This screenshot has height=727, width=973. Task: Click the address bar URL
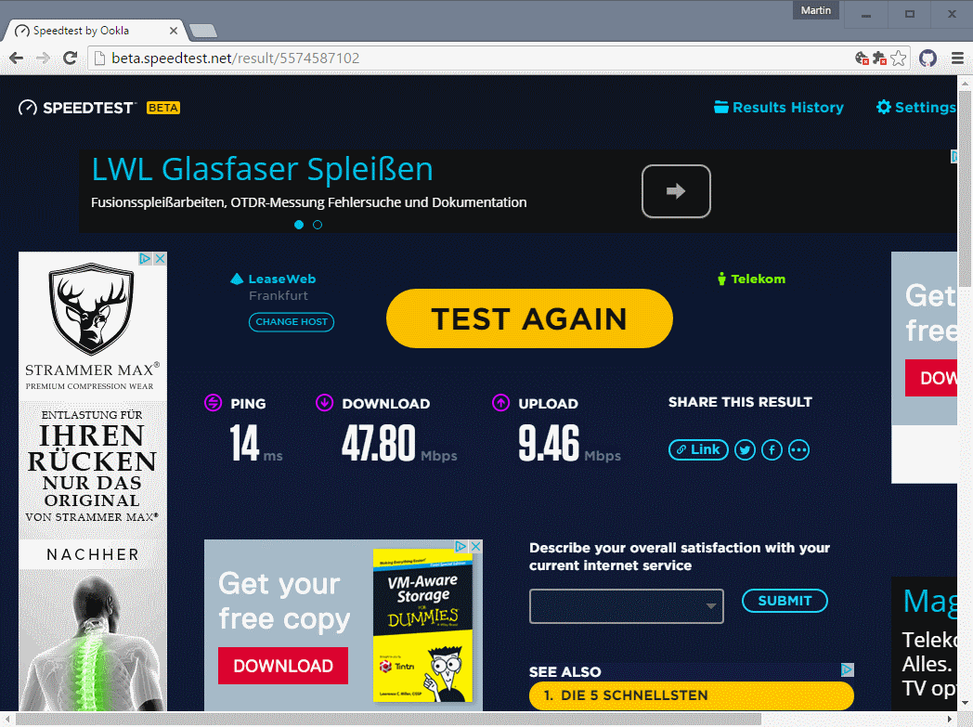[235, 58]
